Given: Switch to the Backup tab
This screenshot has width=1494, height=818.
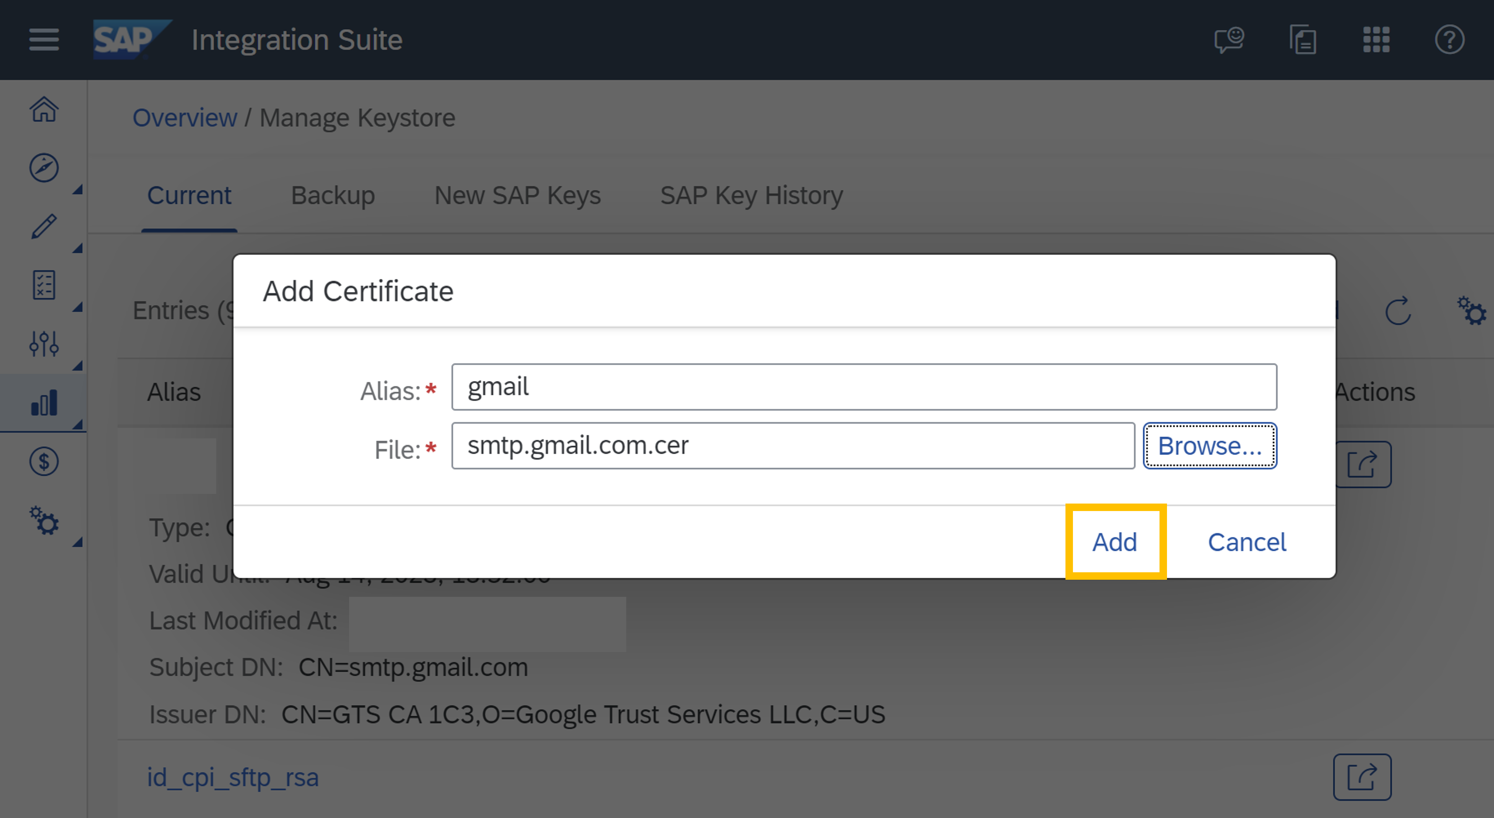Looking at the screenshot, I should pyautogui.click(x=333, y=196).
